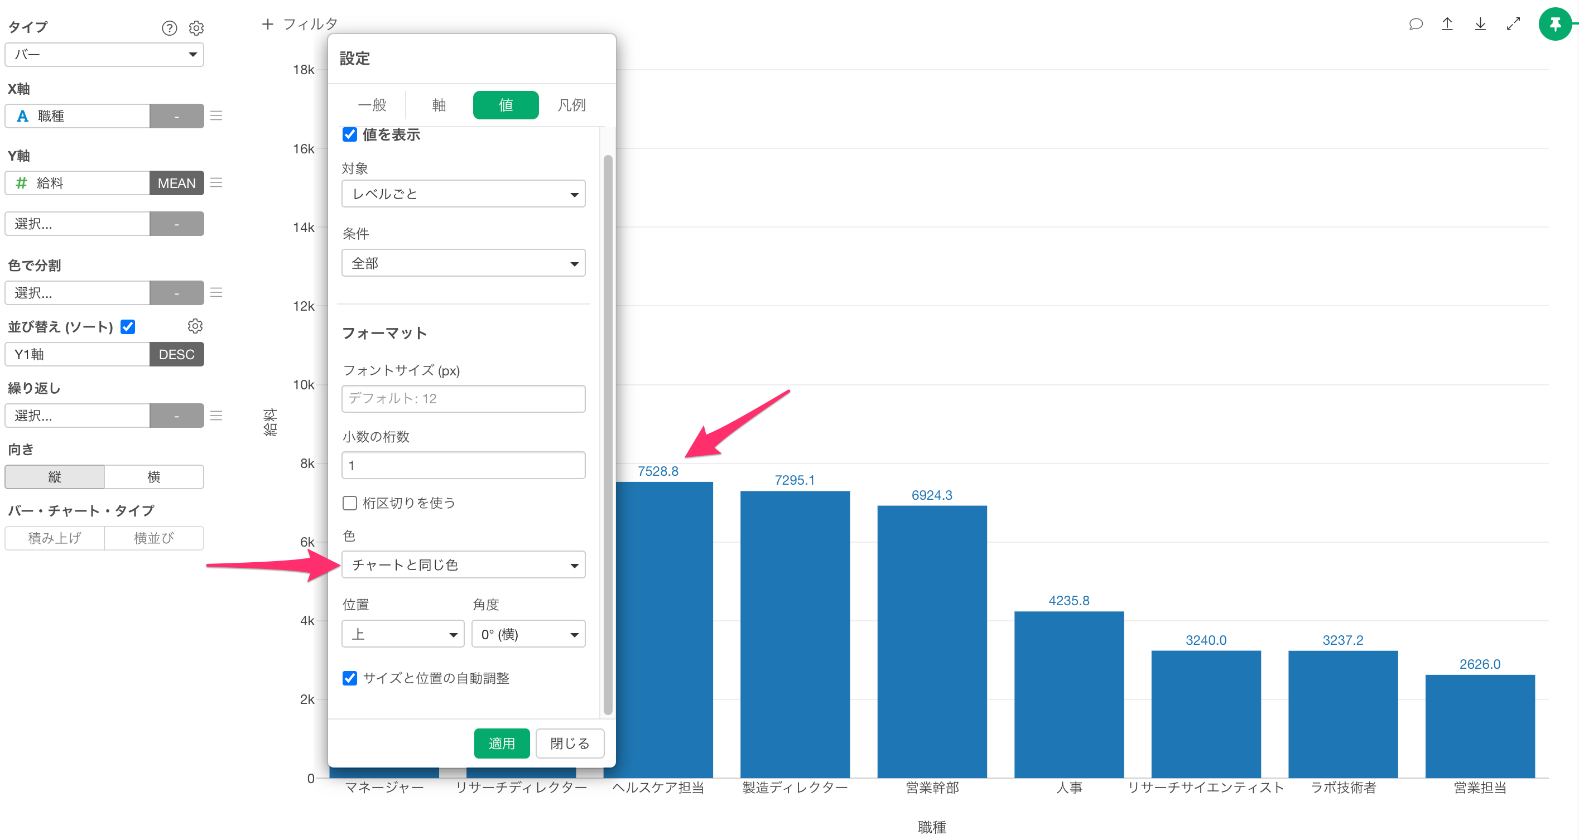The height and width of the screenshot is (840, 1579).
Task: Open the 繰り返し 選択... selector
Action: 77,416
